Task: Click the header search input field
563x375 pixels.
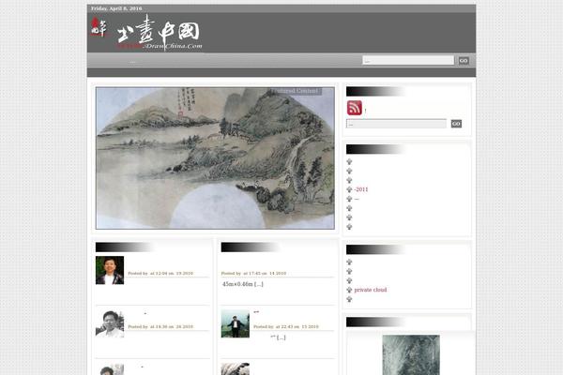Action: pos(408,60)
